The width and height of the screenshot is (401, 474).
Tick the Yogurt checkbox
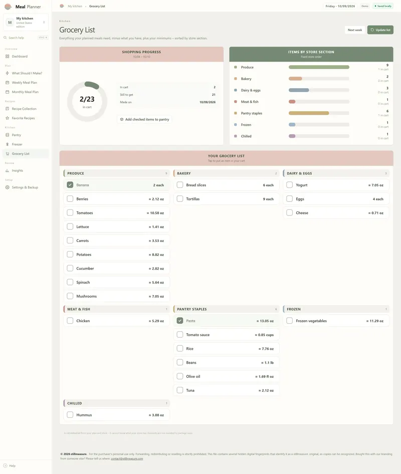(x=289, y=185)
